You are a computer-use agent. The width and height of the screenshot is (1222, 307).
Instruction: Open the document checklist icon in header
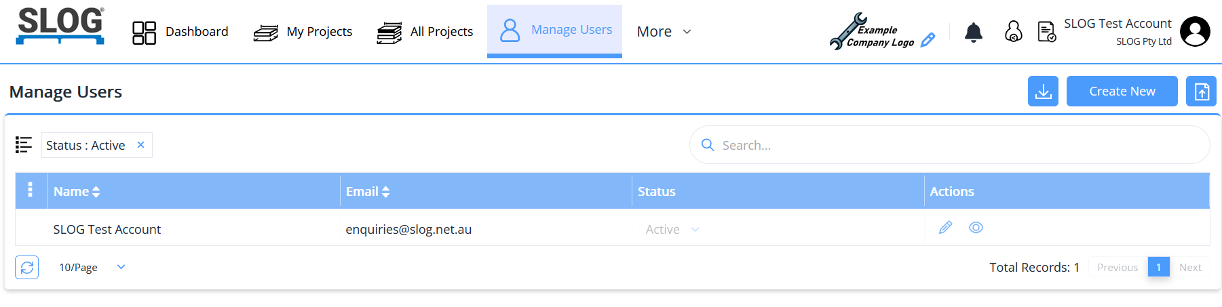pos(1046,32)
